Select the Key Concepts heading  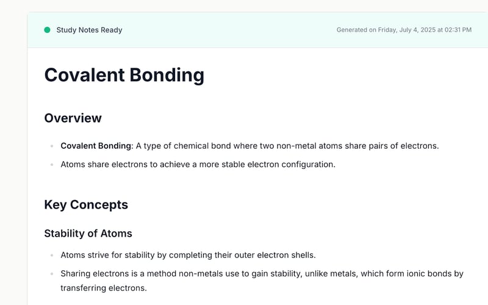(x=86, y=204)
